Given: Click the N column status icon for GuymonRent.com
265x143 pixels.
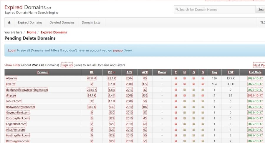Looking at the screenshot, I should point(185,112).
